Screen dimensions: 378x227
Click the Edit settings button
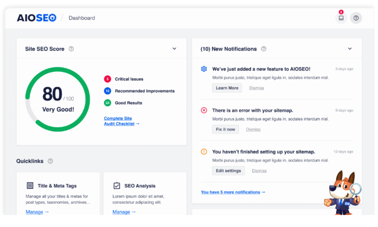(228, 171)
